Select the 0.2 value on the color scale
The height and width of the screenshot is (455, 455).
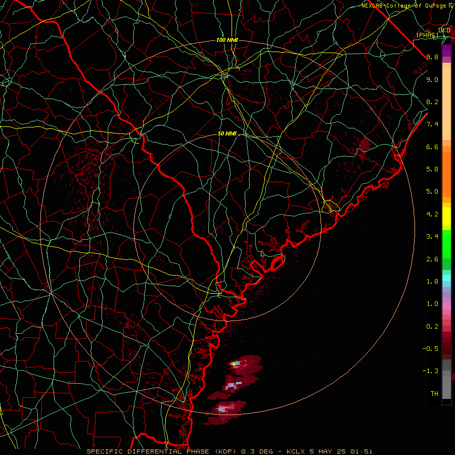[432, 327]
